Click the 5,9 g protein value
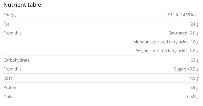The image size is (203, 106). [194, 88]
